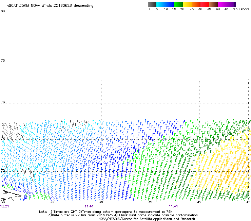Select the '10' knots legend label
This screenshot has height=221, width=251.
(x=166, y=9)
